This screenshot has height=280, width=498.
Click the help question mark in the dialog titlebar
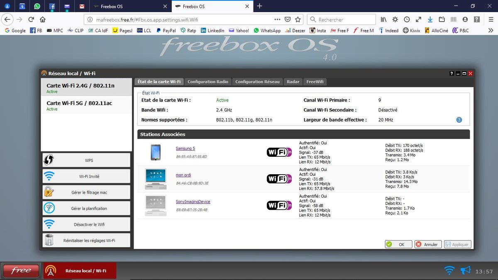(x=452, y=73)
